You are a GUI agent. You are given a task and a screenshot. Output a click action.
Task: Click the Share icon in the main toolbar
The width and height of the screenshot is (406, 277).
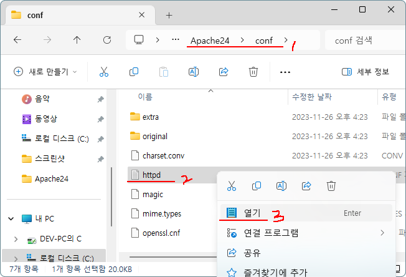[224, 72]
